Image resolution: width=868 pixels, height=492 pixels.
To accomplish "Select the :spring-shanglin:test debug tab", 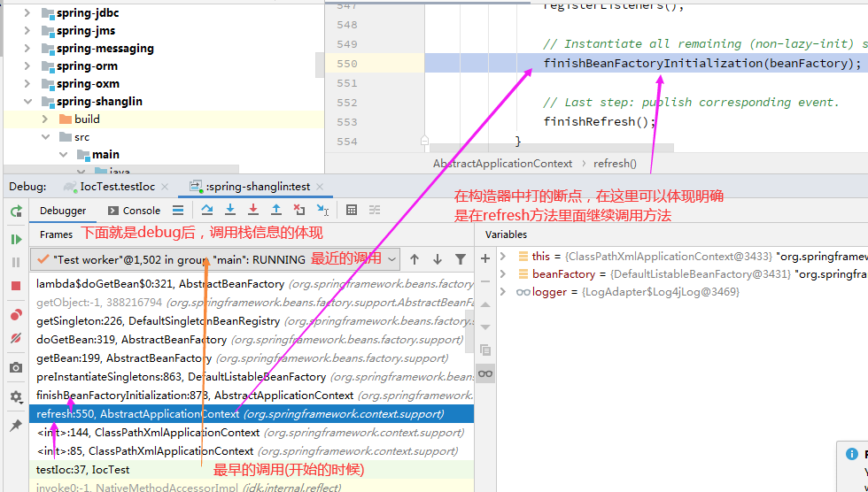I will (250, 187).
